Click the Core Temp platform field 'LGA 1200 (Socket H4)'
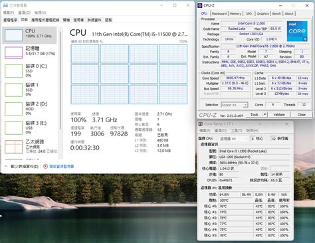315x243 pixels. pos(255,157)
